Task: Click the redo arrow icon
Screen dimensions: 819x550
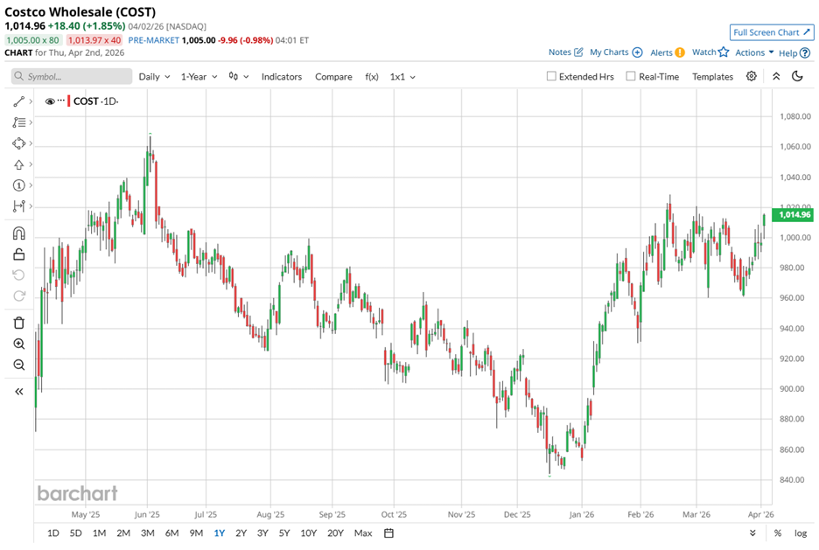Action: click(18, 296)
